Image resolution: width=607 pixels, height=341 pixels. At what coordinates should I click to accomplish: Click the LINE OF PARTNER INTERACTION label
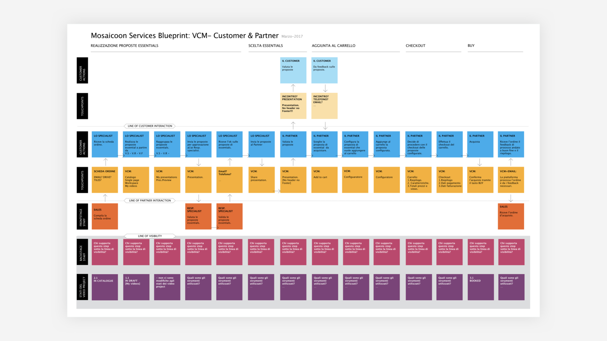(150, 200)
